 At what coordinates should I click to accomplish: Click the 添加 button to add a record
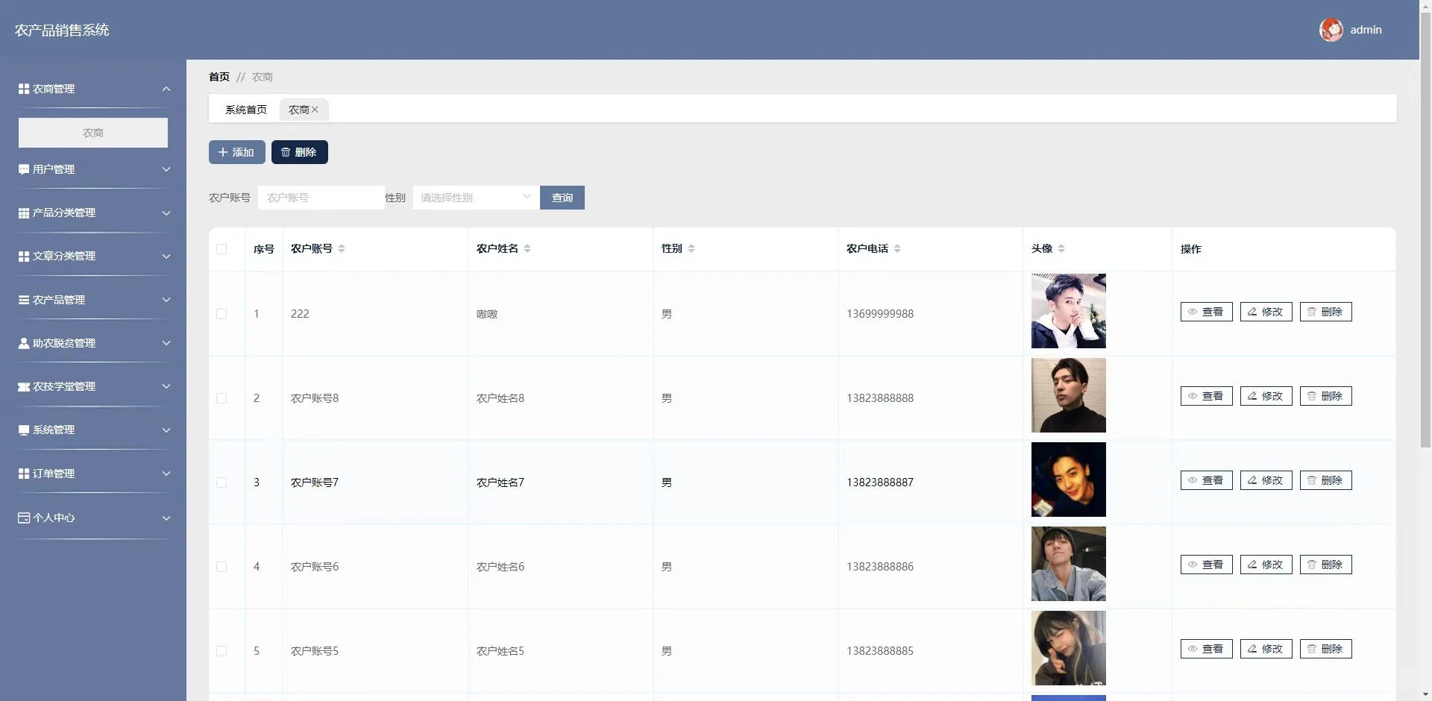(236, 152)
